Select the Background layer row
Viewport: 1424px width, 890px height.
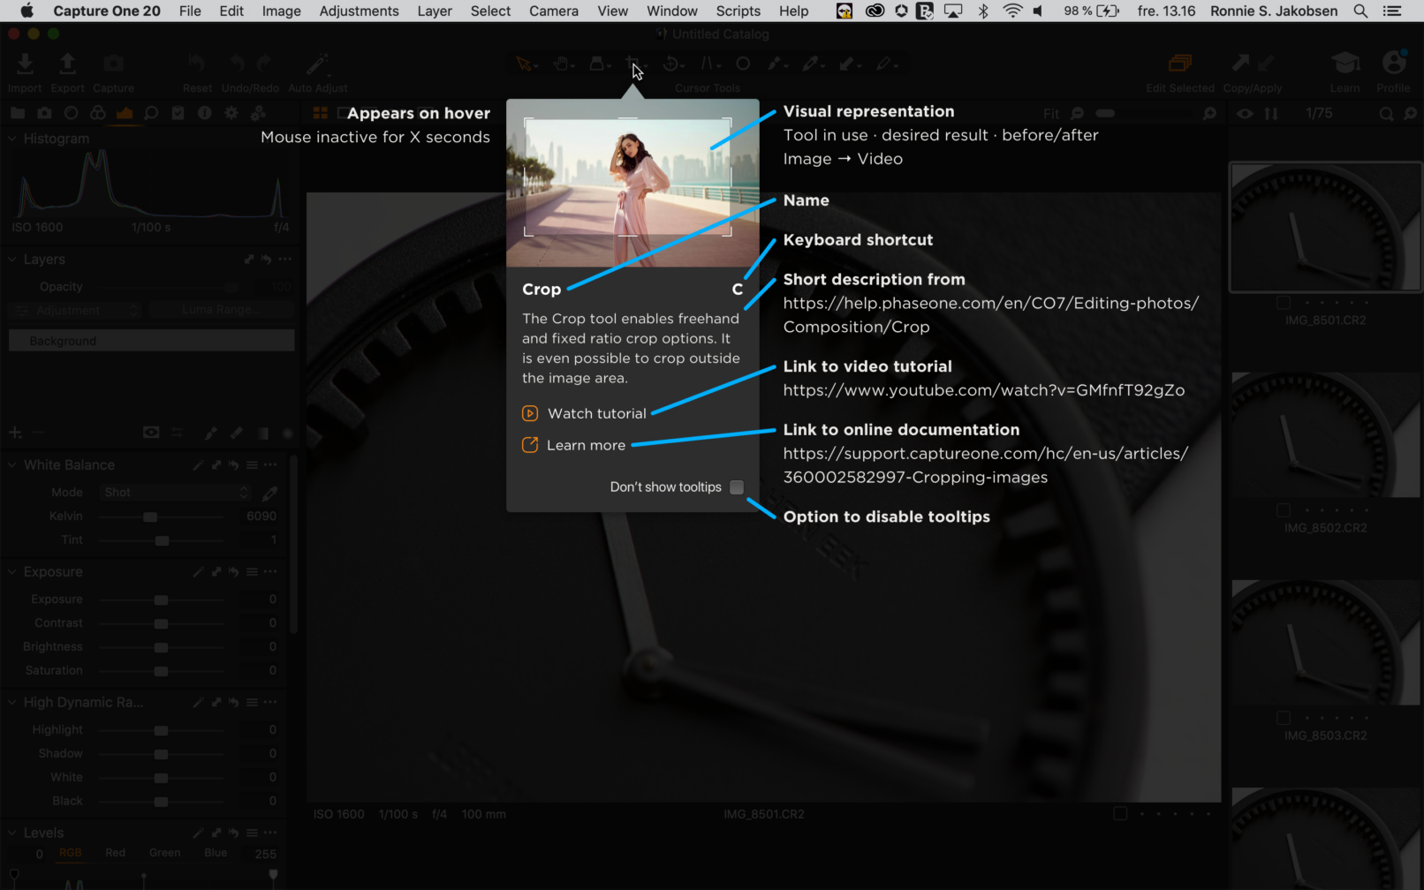(151, 341)
